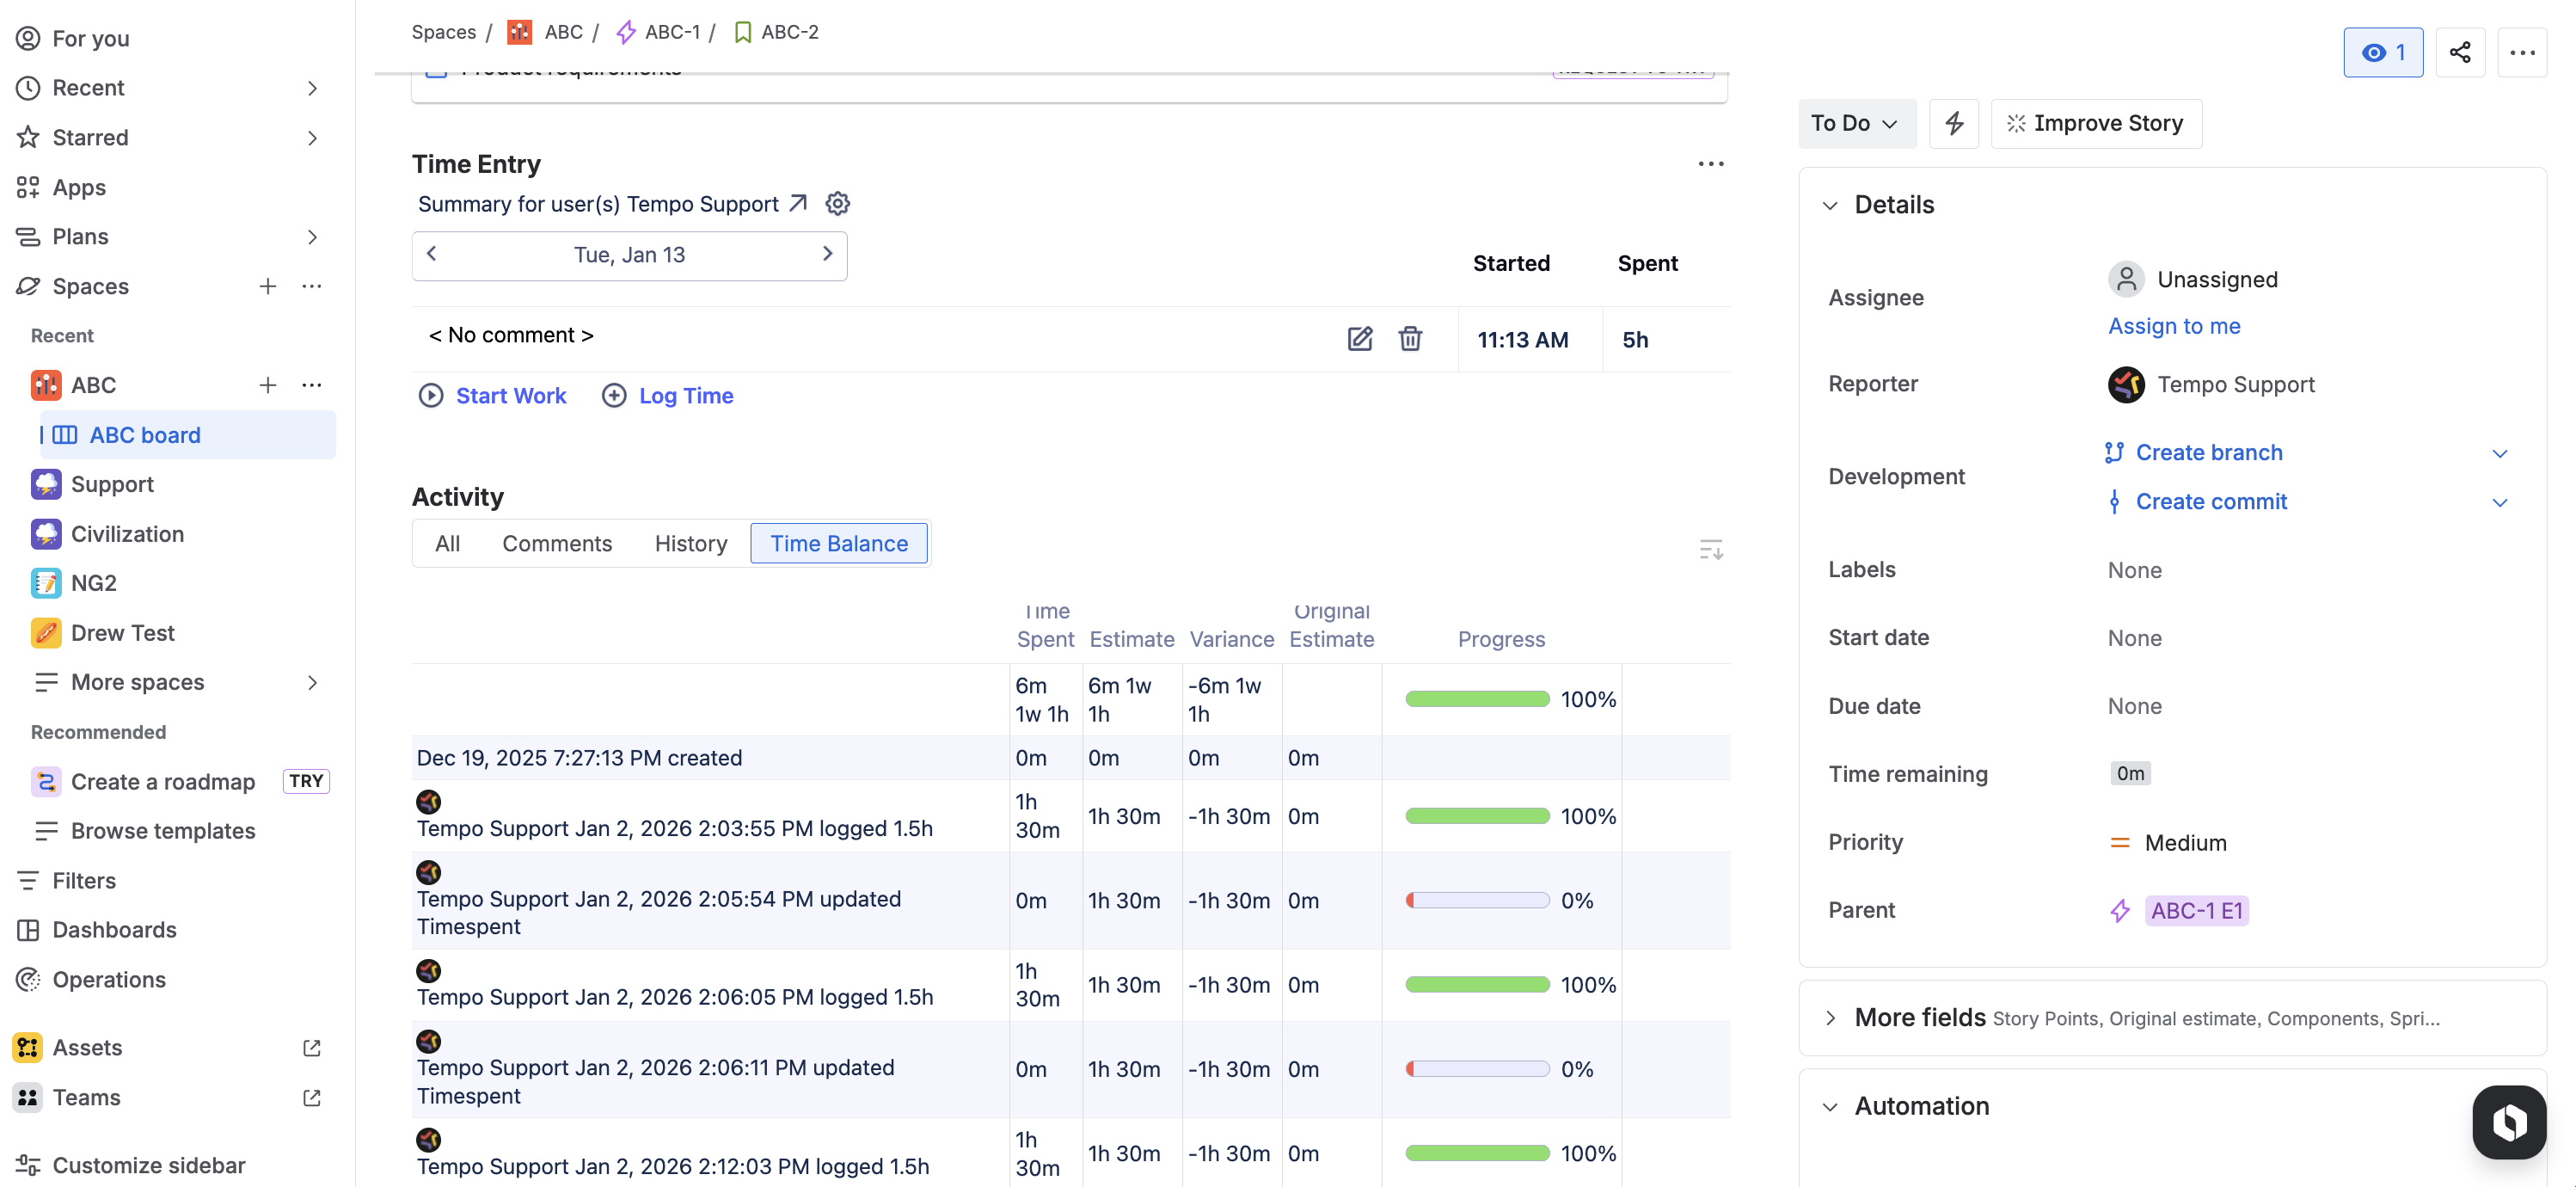Open Time Entry settings gear icon

[837, 204]
